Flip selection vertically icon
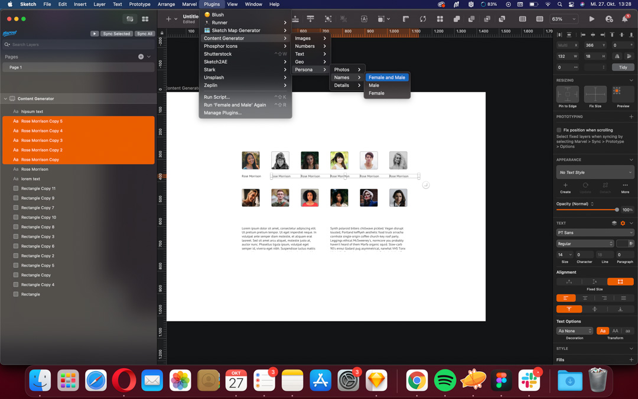This screenshot has width=638, height=399. (629, 56)
